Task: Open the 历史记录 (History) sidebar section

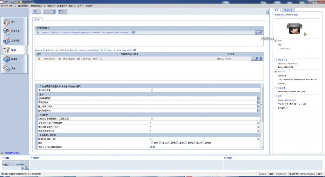Action: click(14, 31)
